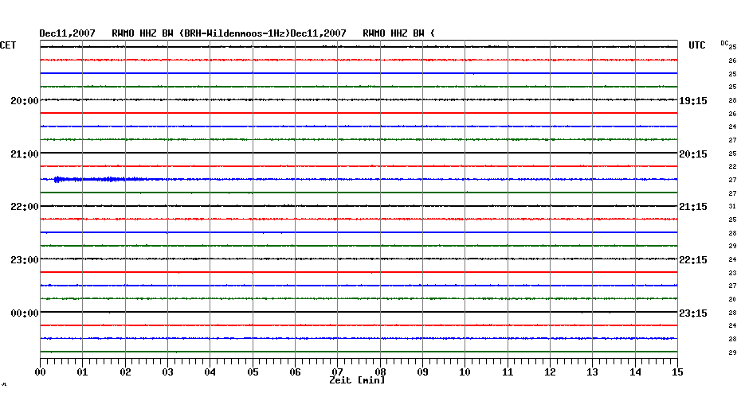
Task: Click the 20:00 CET time label
Action: [x=25, y=100]
